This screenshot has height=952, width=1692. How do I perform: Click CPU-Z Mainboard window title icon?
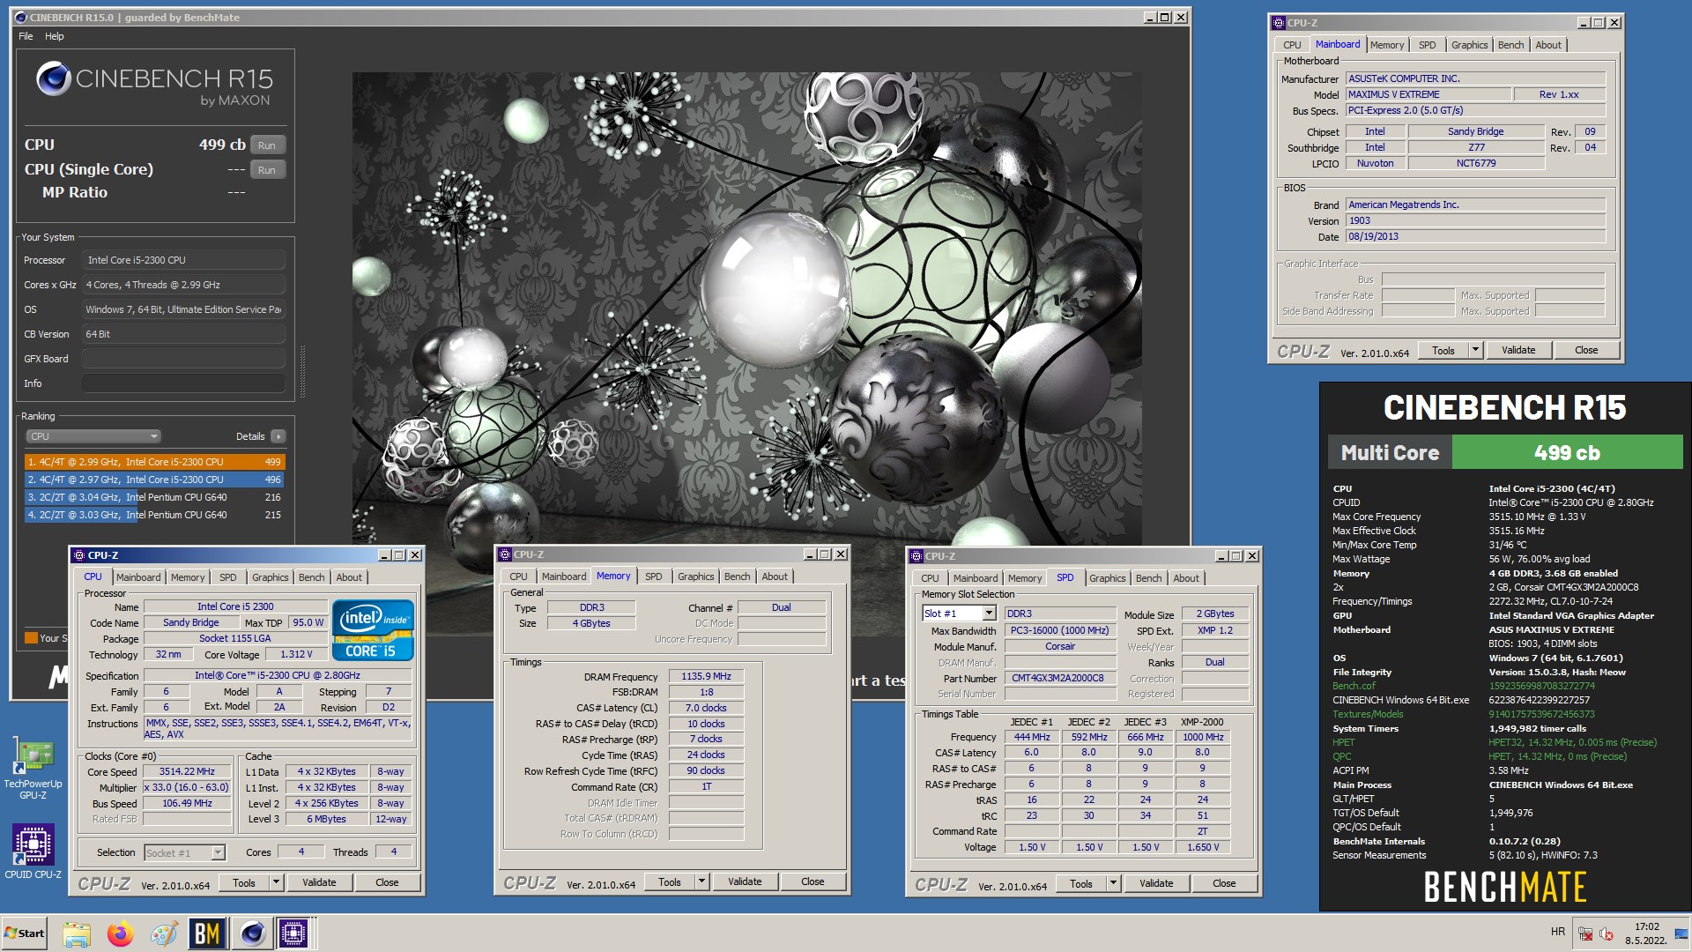(1278, 23)
